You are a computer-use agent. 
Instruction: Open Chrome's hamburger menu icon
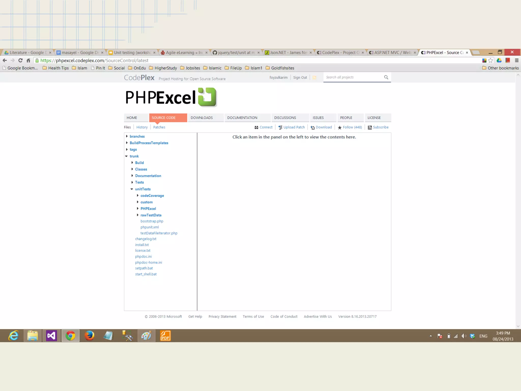pos(516,60)
